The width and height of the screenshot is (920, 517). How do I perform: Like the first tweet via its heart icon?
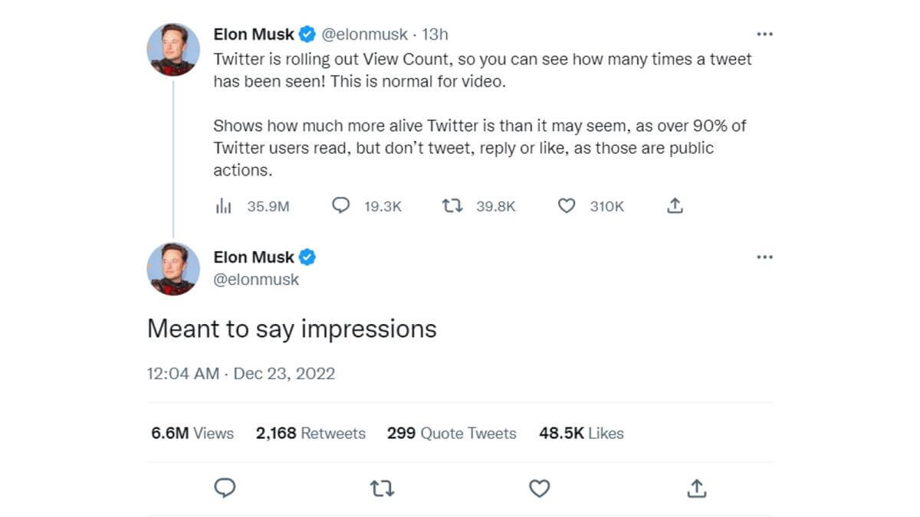pyautogui.click(x=566, y=206)
